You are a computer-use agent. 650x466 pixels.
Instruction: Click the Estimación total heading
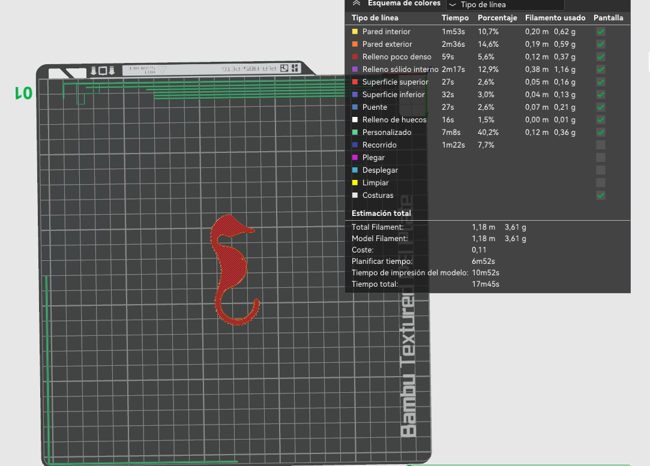click(381, 214)
